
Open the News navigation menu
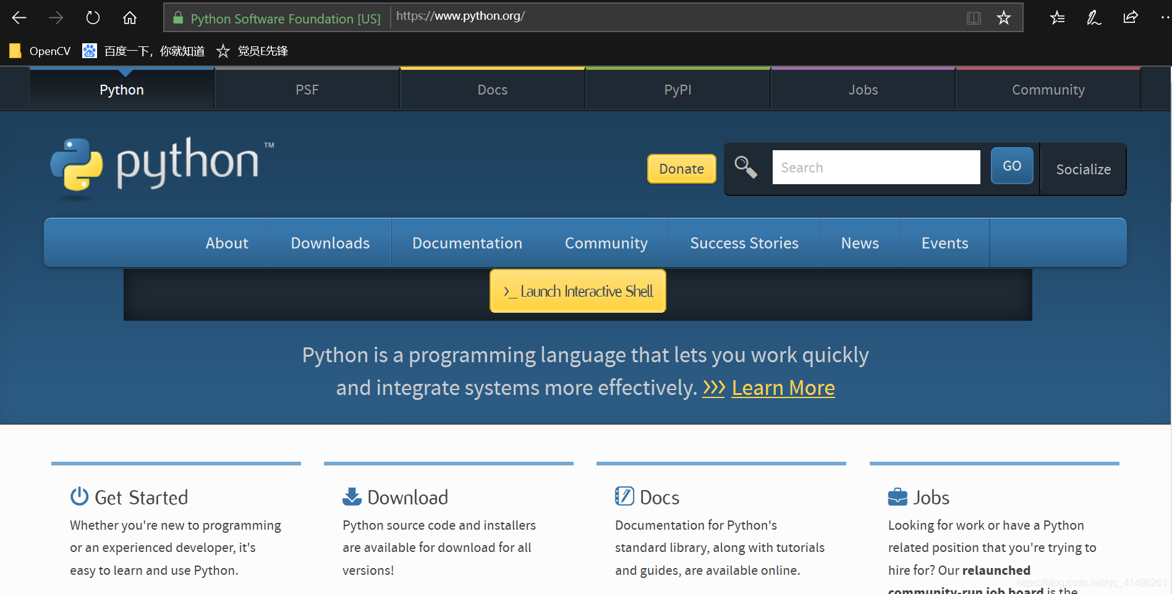860,243
